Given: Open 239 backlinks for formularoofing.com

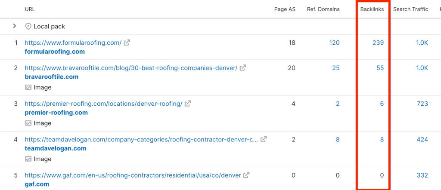Looking at the screenshot, I should pos(378,43).
